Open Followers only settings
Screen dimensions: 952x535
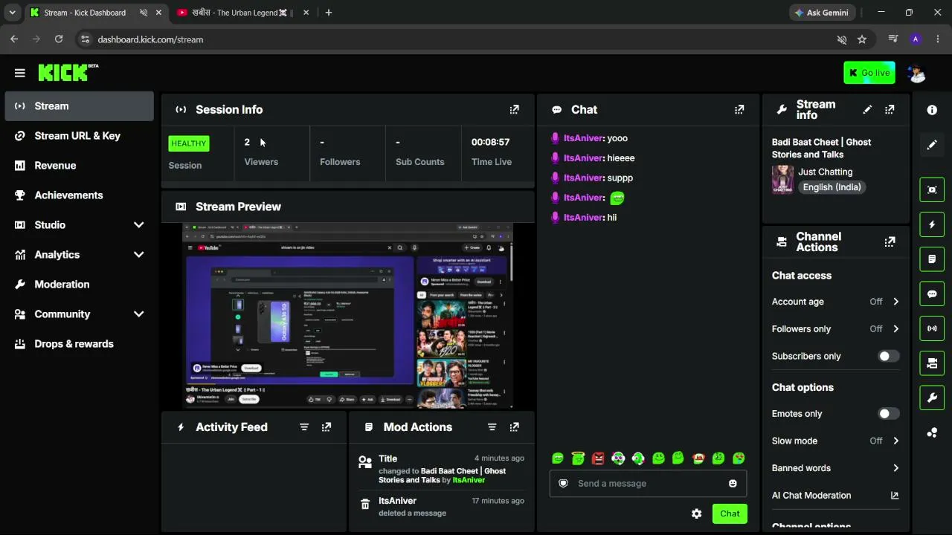pos(835,329)
